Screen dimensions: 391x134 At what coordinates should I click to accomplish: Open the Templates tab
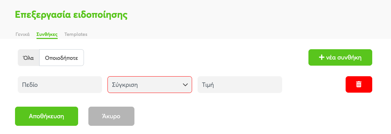point(76,34)
